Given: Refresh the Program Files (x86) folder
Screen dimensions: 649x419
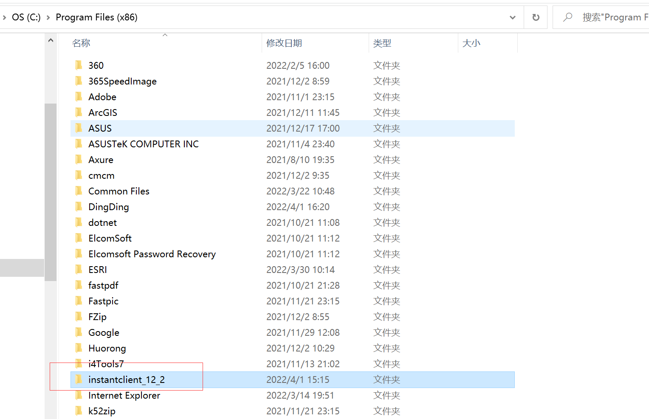Looking at the screenshot, I should [x=536, y=17].
